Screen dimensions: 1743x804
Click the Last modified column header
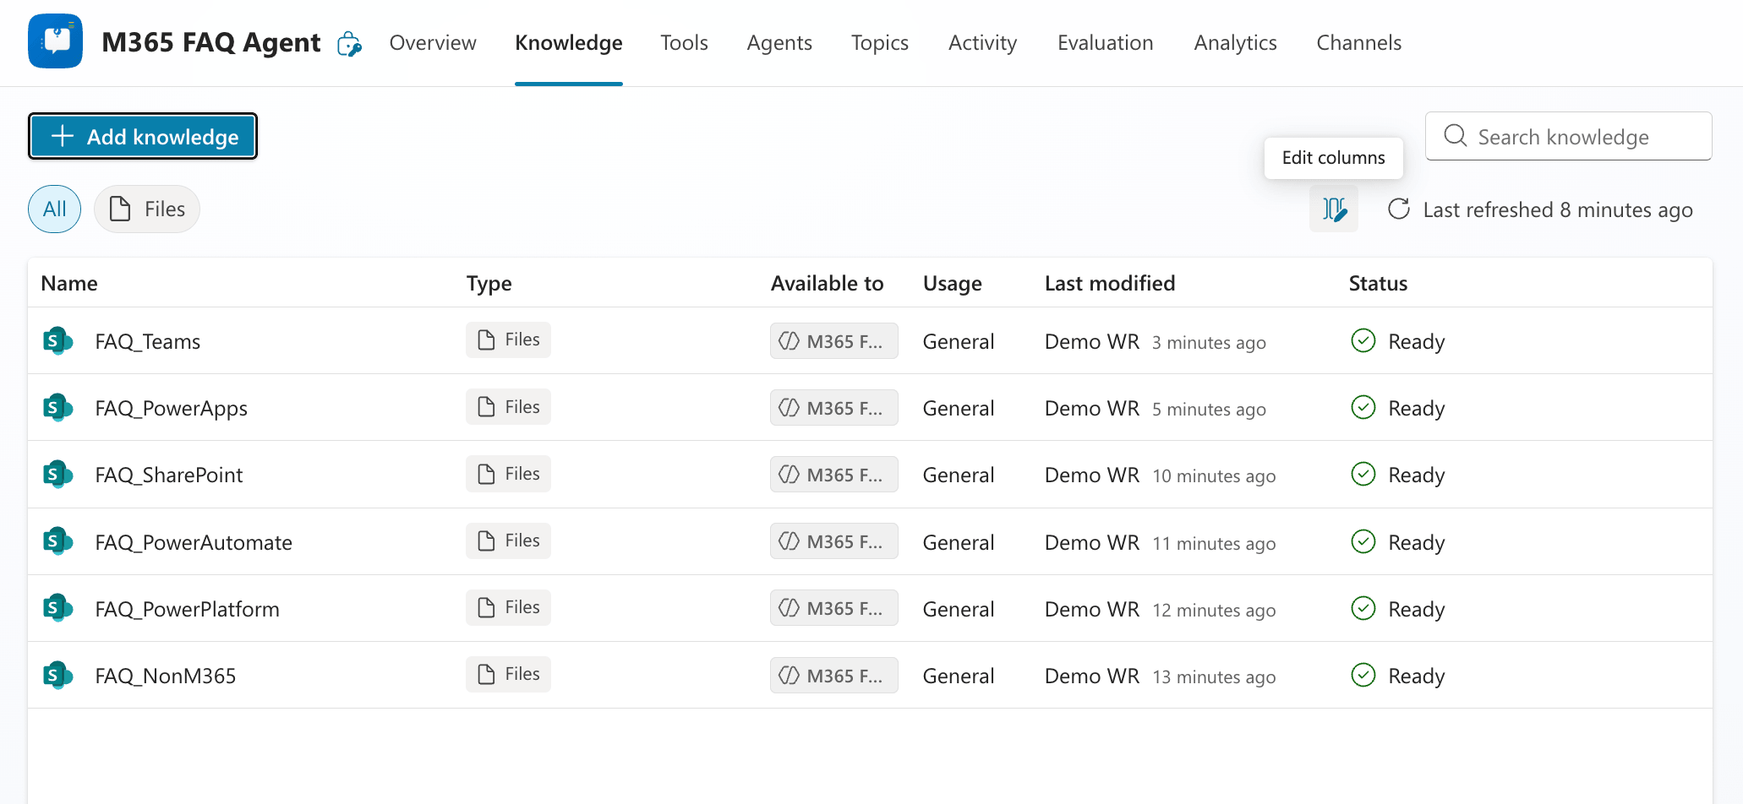pos(1110,283)
